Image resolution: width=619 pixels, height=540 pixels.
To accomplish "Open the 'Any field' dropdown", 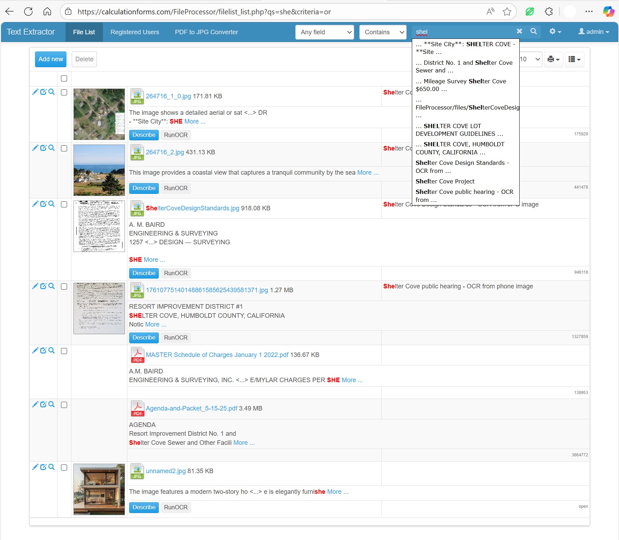I will tap(324, 32).
